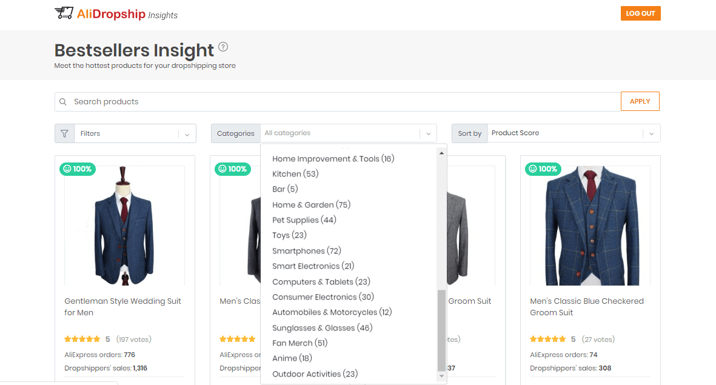Click the scroll-up arrow in the categories list

[x=441, y=152]
